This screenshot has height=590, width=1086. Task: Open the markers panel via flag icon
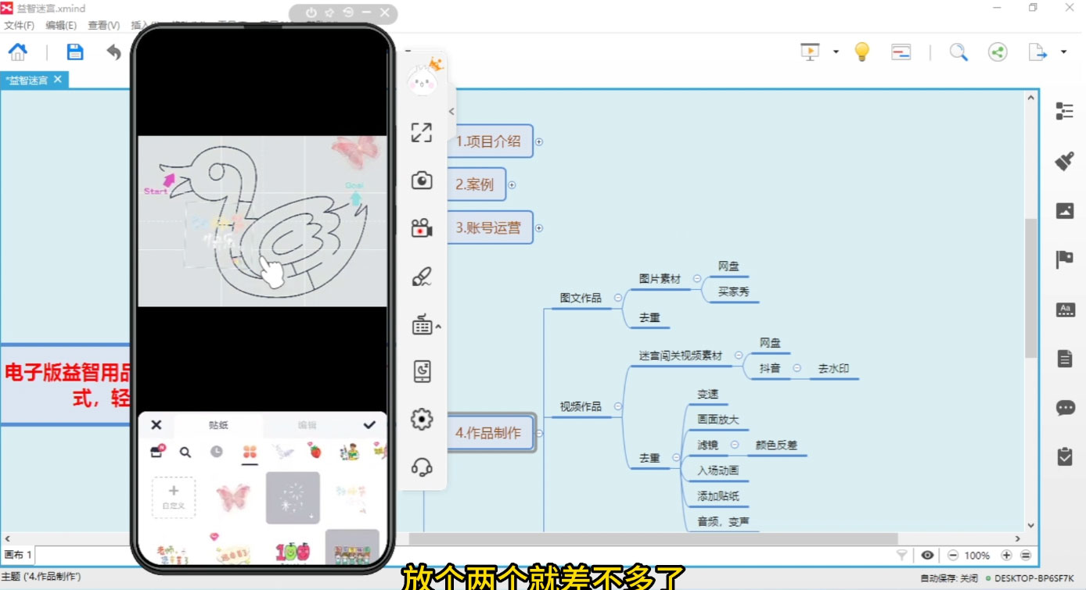coord(1065,259)
